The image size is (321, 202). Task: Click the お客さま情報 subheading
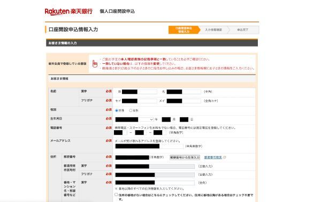(59, 79)
